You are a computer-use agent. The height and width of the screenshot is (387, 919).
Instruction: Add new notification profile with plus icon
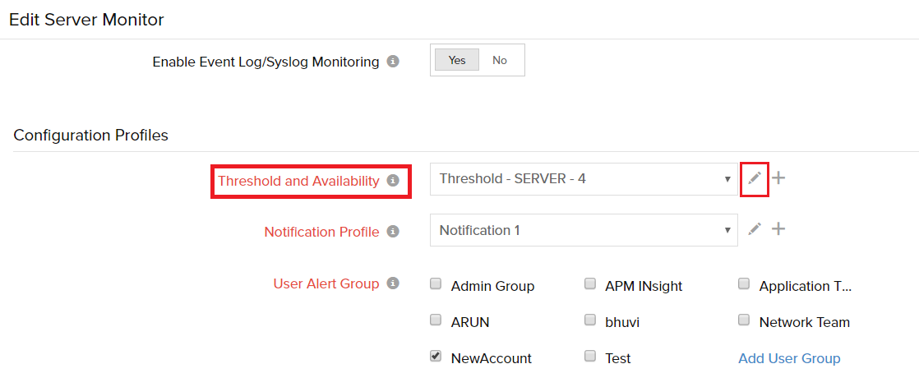[x=778, y=229]
